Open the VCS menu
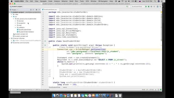Viewport: 174px width, 98px height. [87, 1]
